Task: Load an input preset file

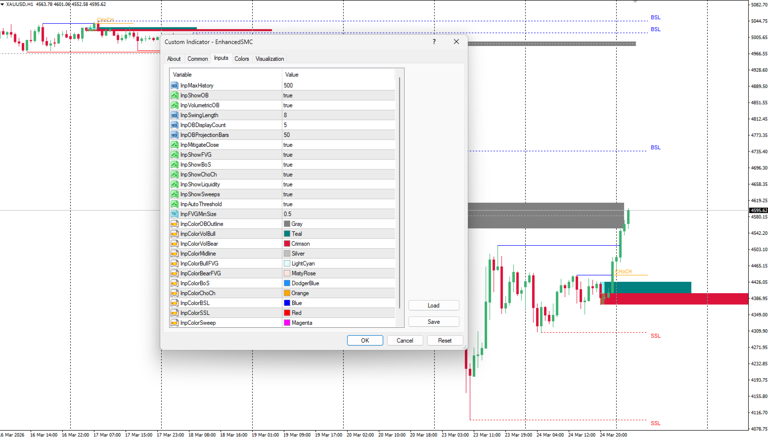Action: pyautogui.click(x=434, y=306)
